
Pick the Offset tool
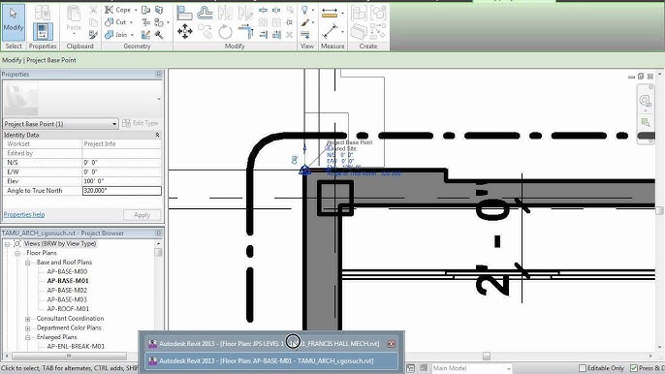tap(205, 13)
